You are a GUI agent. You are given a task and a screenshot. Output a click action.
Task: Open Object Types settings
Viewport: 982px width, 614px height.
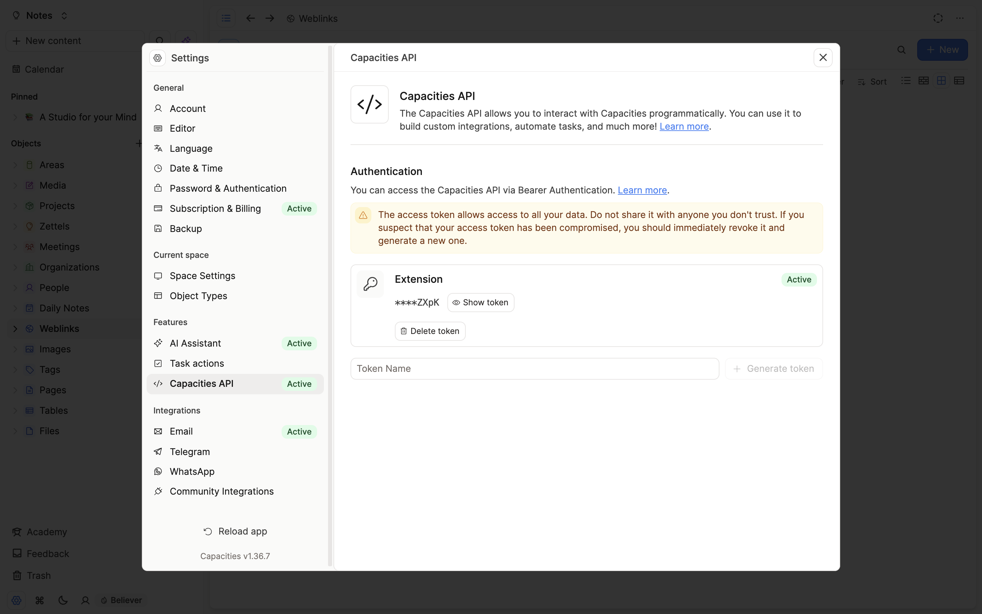(235, 296)
